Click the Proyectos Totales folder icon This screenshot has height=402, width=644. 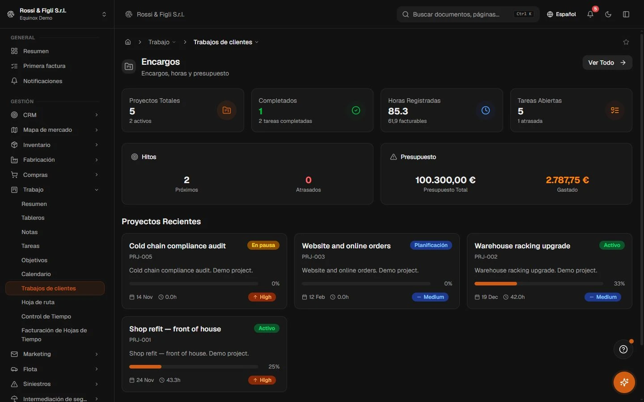[227, 110]
